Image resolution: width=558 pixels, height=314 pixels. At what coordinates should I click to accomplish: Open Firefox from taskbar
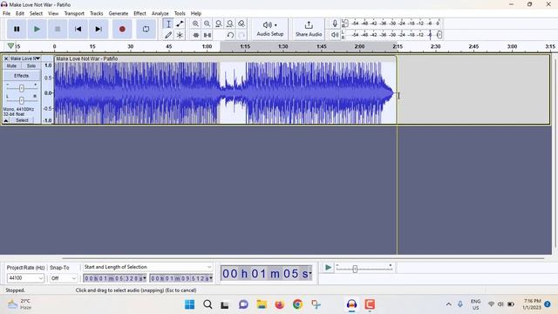click(280, 304)
